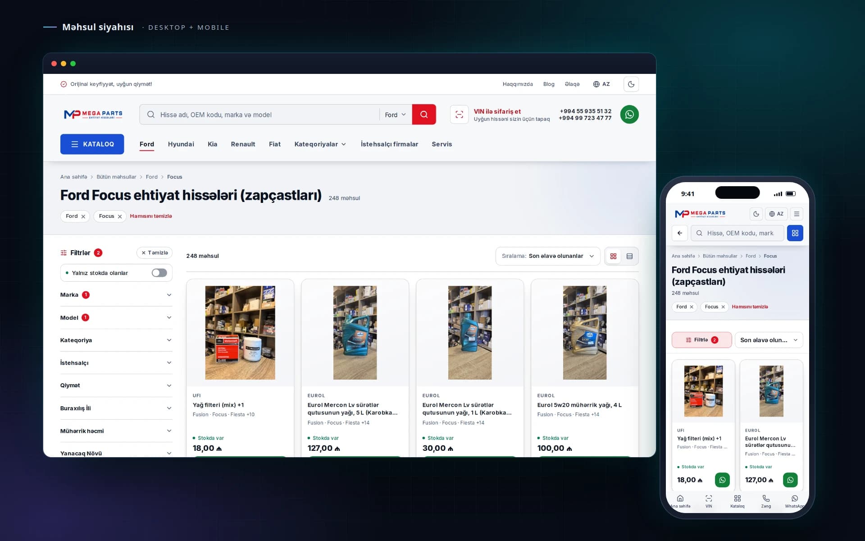865x541 pixels.
Task: Open Servis in the main navigation
Action: tap(442, 144)
